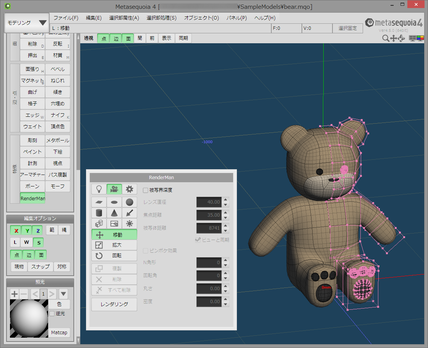Add a directional arrow light icon
This screenshot has height=348, width=428.
pyautogui.click(x=130, y=213)
